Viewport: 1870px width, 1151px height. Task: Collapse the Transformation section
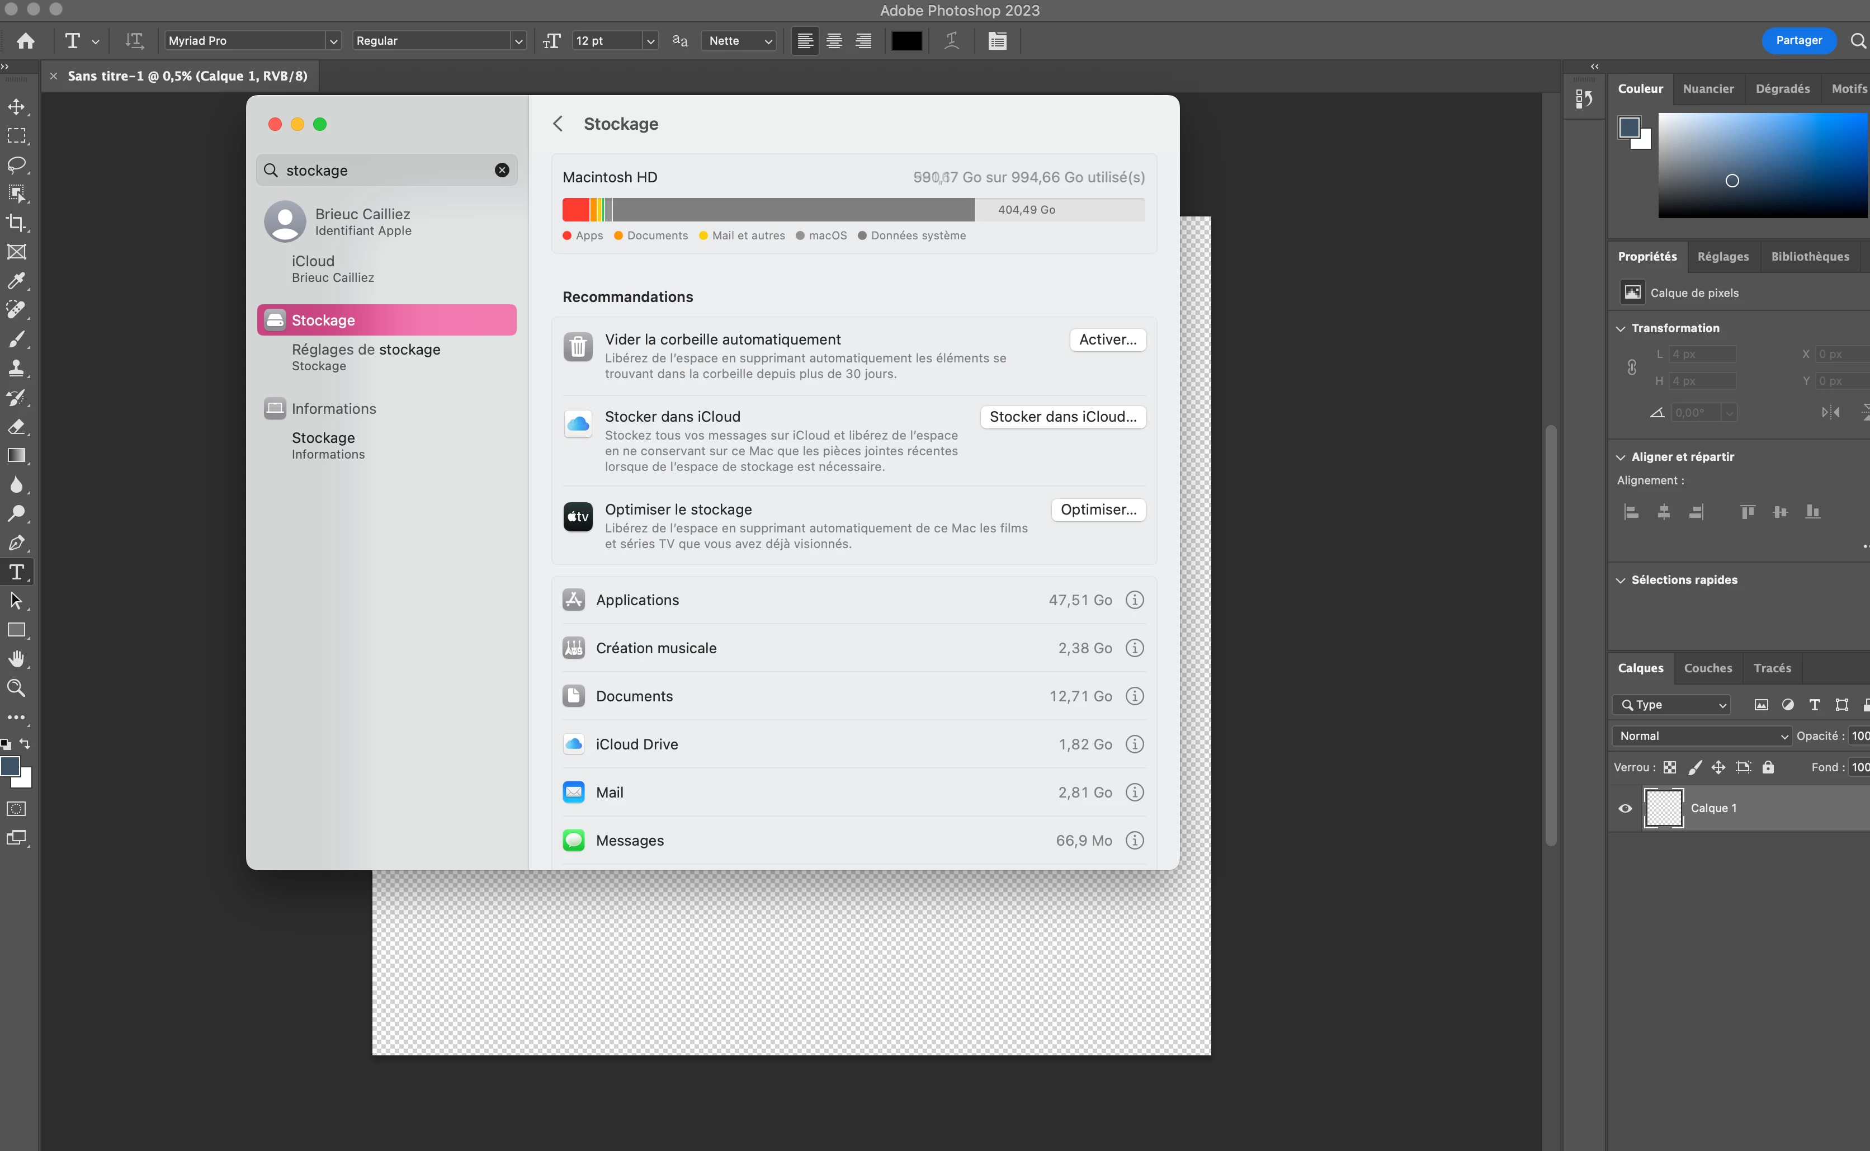(1621, 328)
